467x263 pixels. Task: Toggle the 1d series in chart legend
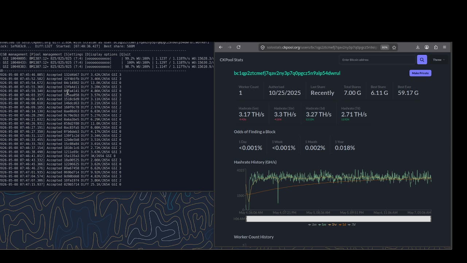point(342,225)
